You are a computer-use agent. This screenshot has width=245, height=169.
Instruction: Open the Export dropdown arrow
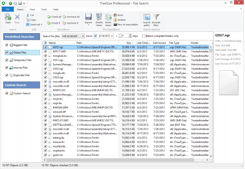[x=88, y=25]
